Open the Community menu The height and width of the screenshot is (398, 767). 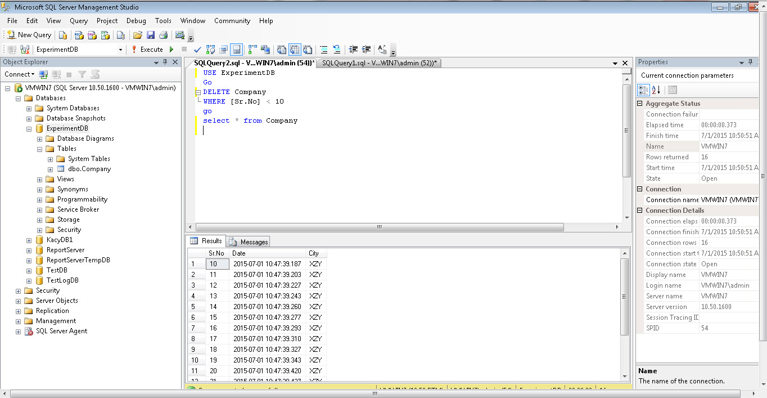tap(232, 21)
